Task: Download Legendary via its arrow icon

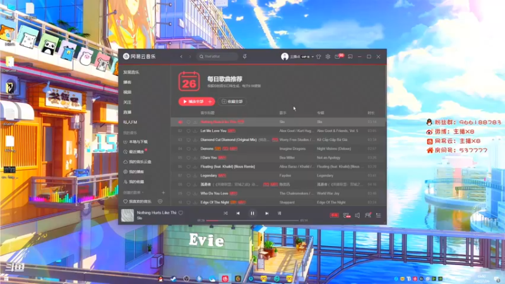Action: [x=195, y=176]
